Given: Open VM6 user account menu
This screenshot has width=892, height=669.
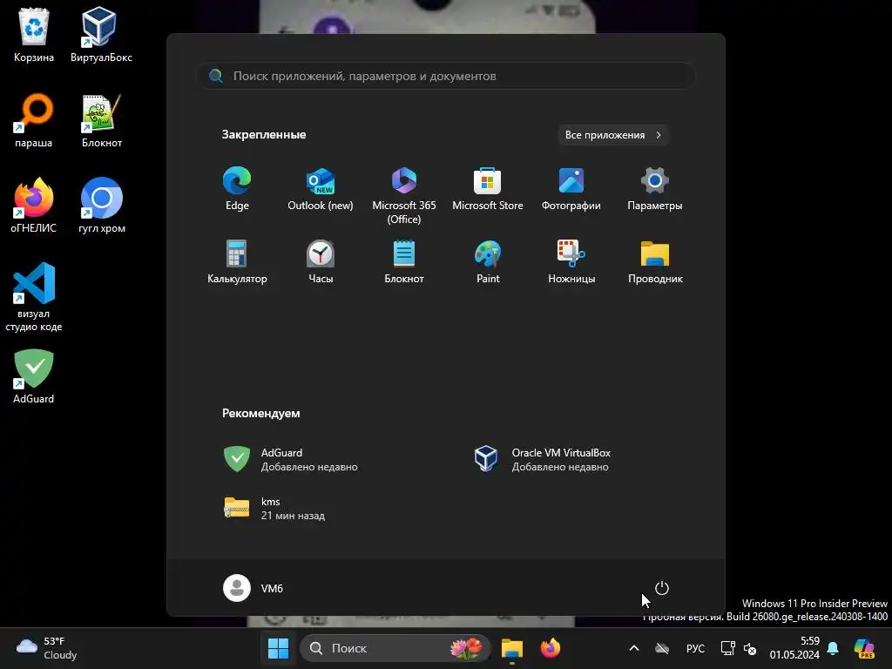Looking at the screenshot, I should click(253, 588).
